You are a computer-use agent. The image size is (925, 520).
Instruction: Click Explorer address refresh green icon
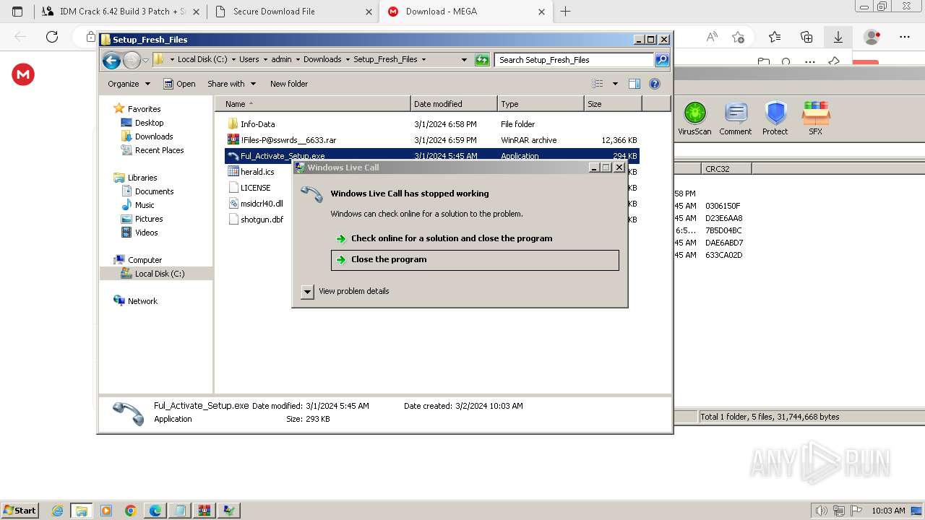[x=482, y=60]
